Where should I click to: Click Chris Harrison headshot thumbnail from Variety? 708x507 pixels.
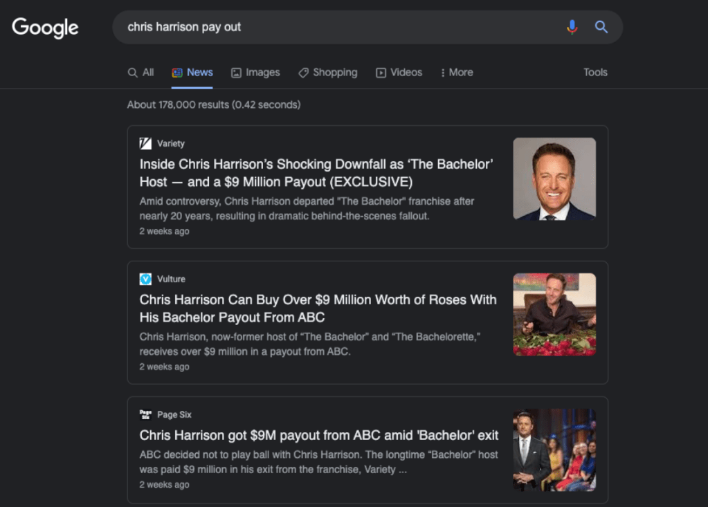tap(554, 178)
